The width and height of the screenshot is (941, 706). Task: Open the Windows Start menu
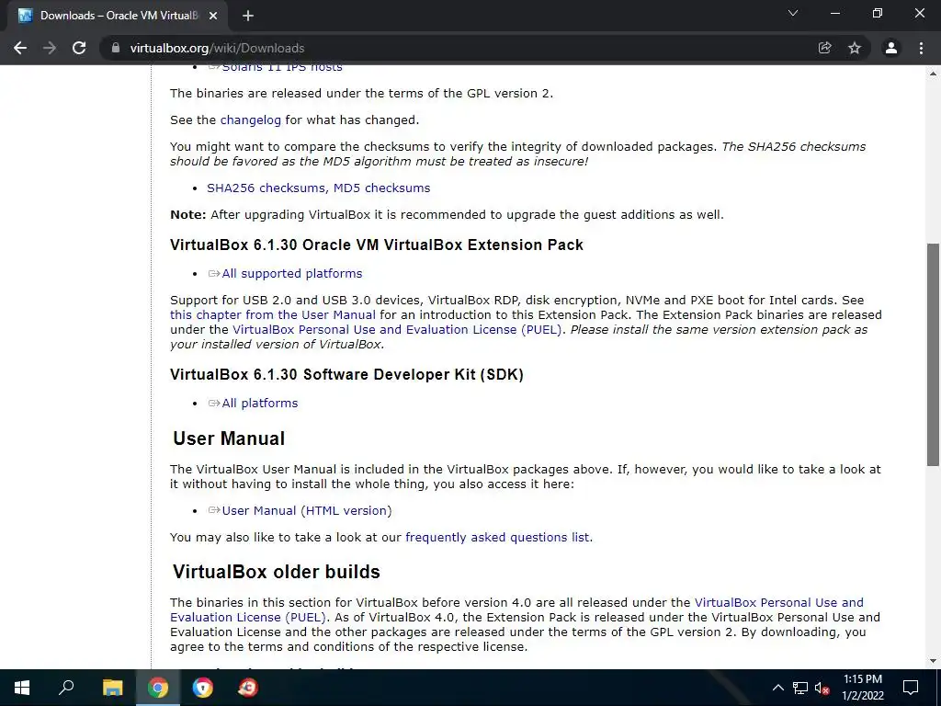[22, 688]
